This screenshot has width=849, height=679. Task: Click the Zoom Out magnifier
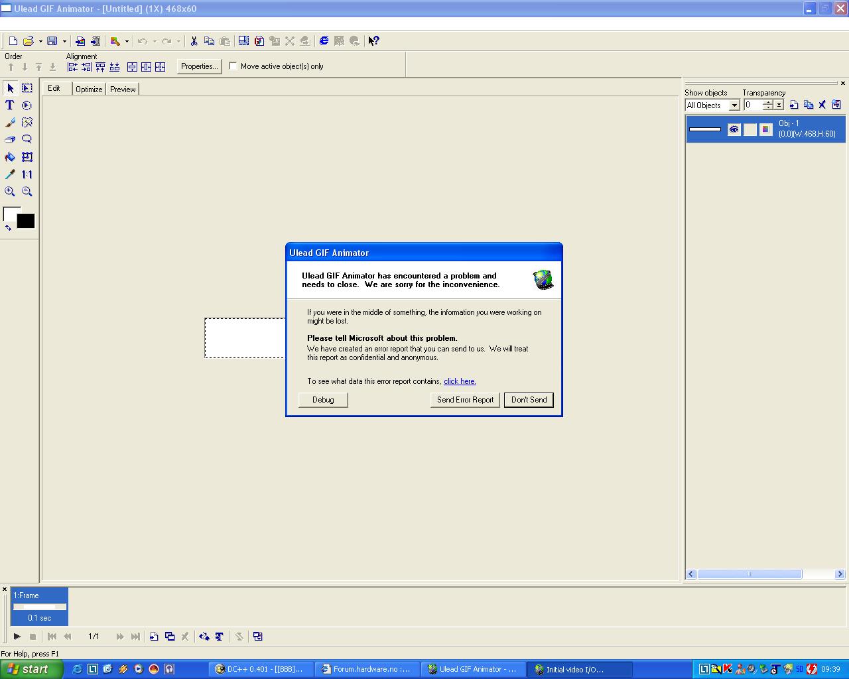(27, 192)
